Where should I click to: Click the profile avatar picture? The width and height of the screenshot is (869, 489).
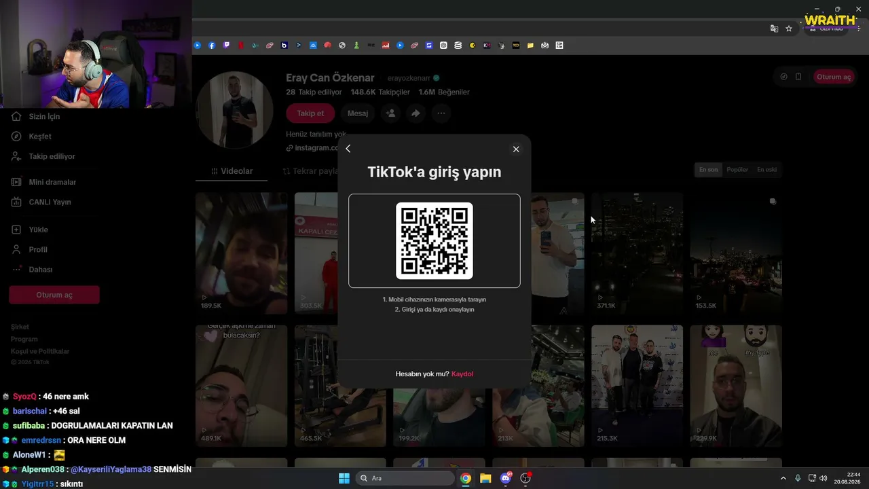235,109
